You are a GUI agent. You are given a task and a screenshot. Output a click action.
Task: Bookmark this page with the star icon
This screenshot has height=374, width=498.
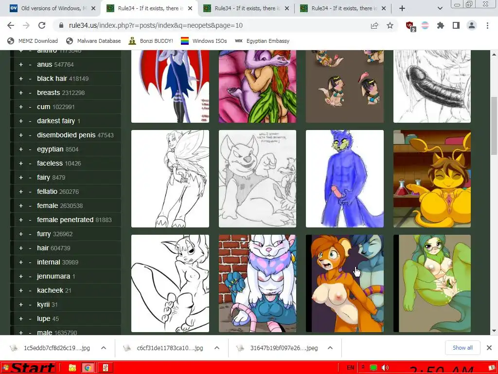(x=390, y=25)
